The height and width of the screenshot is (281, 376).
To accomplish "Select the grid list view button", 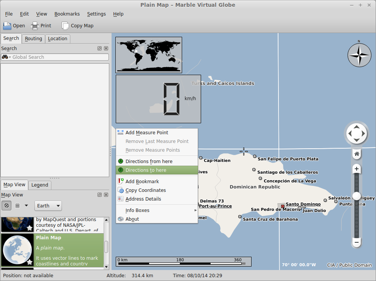I will coord(17,206).
